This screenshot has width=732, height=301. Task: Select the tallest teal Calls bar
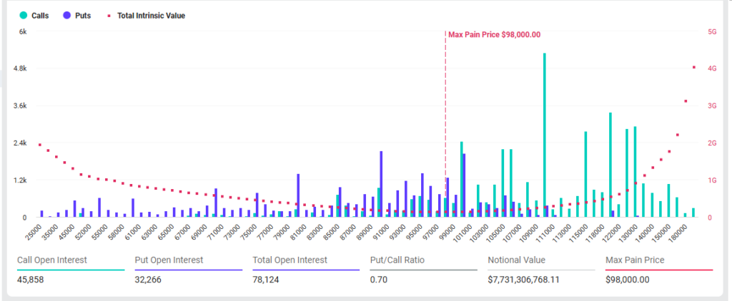[544, 134]
